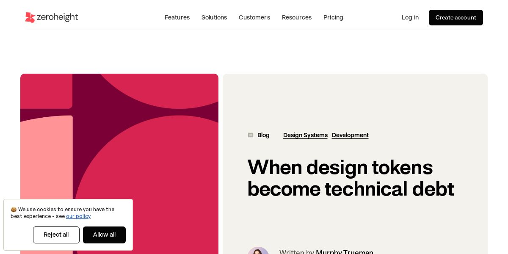Open the cookie policy link
The width and height of the screenshot is (508, 254).
(78, 216)
